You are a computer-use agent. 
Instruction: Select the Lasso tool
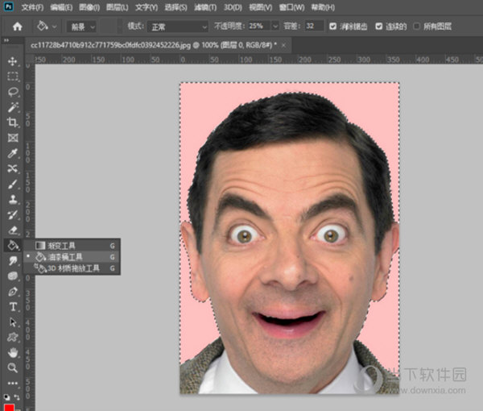pos(12,92)
